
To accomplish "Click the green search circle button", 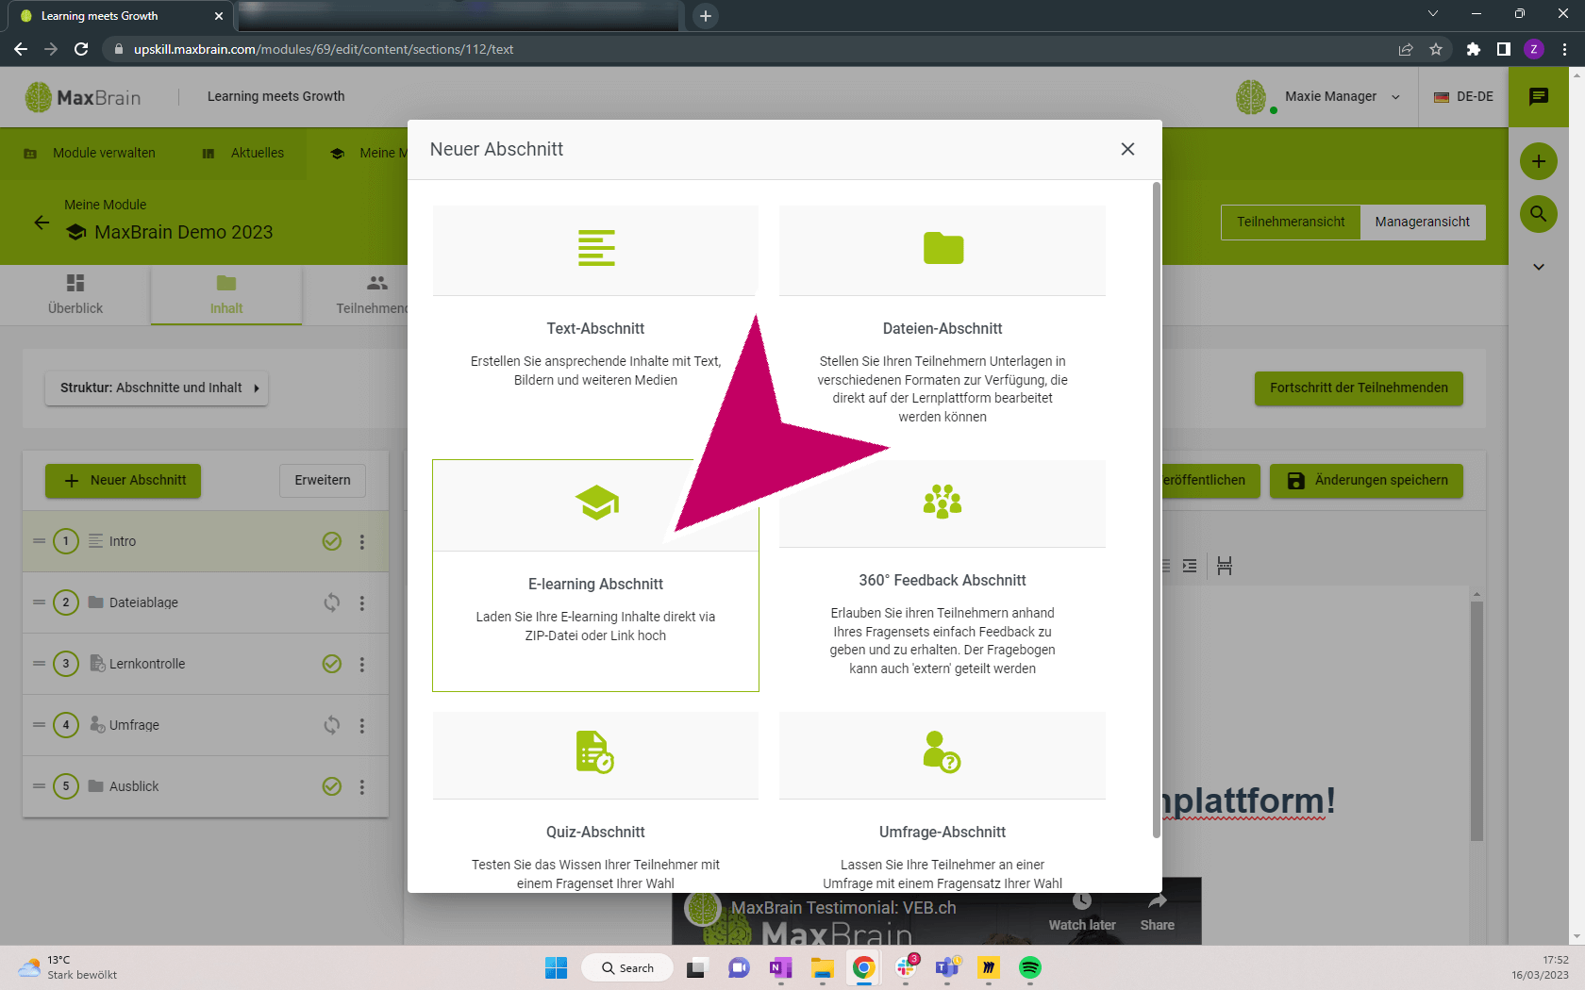I will tap(1539, 214).
